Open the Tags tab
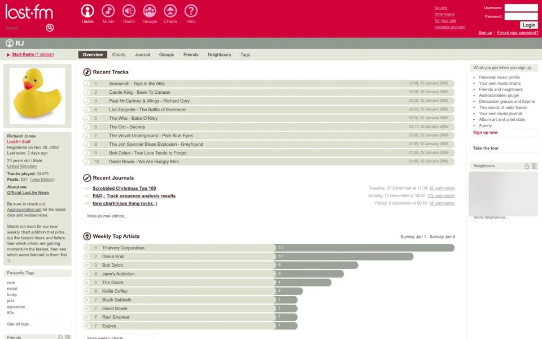Image resolution: width=542 pixels, height=339 pixels. (x=245, y=55)
